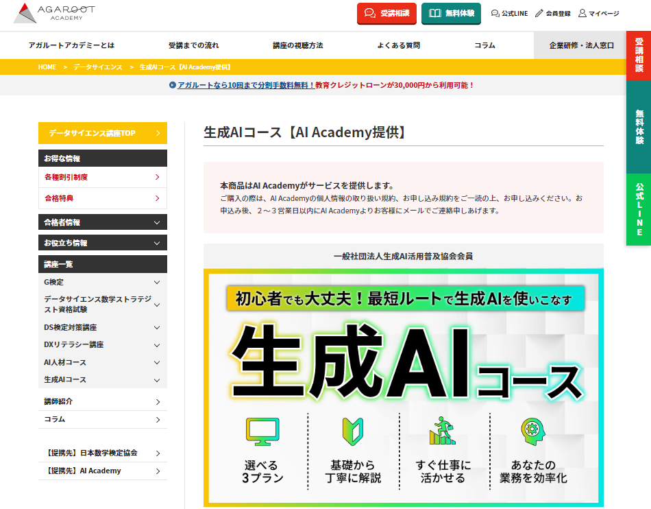Open 受講までの流れ menu item
Image resolution: width=651 pixels, height=509 pixels.
(193, 45)
